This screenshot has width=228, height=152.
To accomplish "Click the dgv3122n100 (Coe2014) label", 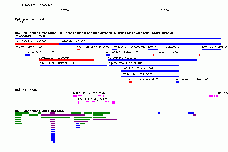I will [55, 58].
